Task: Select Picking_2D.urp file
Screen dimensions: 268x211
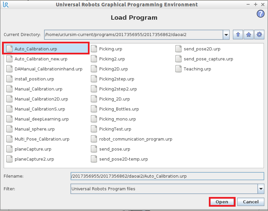Action: pos(110,99)
